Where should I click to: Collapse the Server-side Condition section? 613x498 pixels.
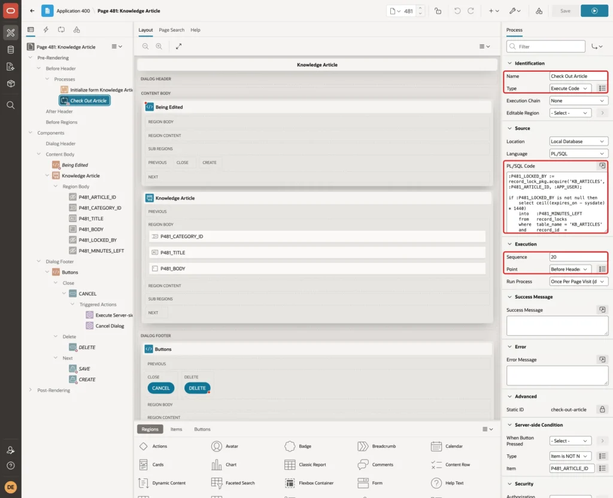[509, 425]
